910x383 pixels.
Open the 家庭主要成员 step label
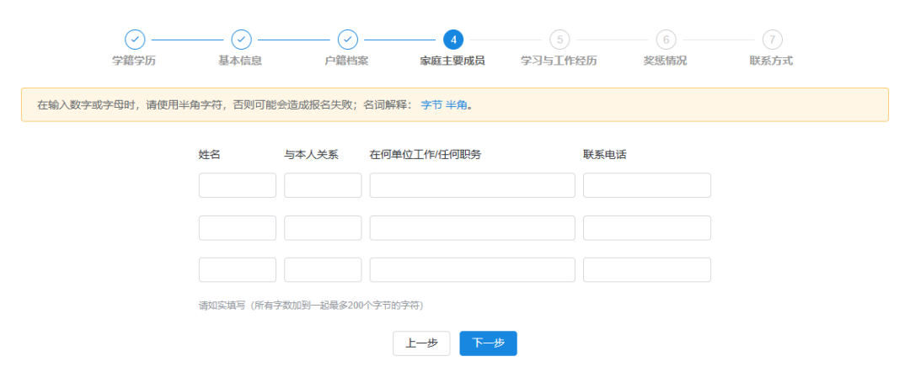(452, 61)
